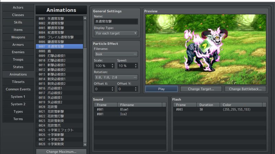Select the Blow1 sound row

pyautogui.click(x=130, y=110)
